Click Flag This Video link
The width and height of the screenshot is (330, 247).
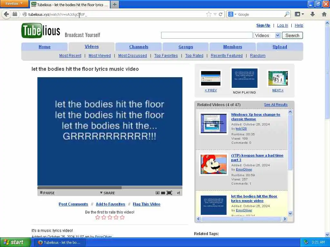click(x=147, y=204)
